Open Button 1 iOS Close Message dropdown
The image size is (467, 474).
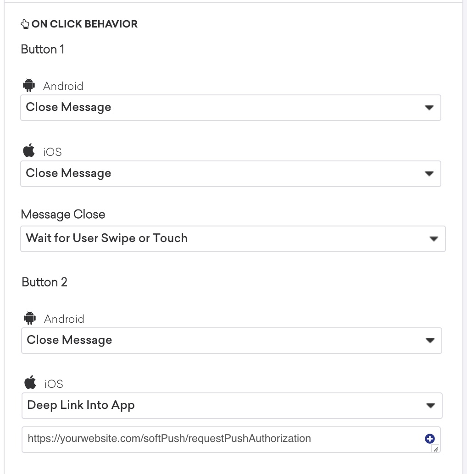(231, 174)
